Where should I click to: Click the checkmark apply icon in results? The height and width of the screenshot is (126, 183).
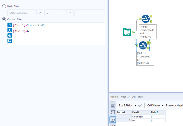[140, 106]
